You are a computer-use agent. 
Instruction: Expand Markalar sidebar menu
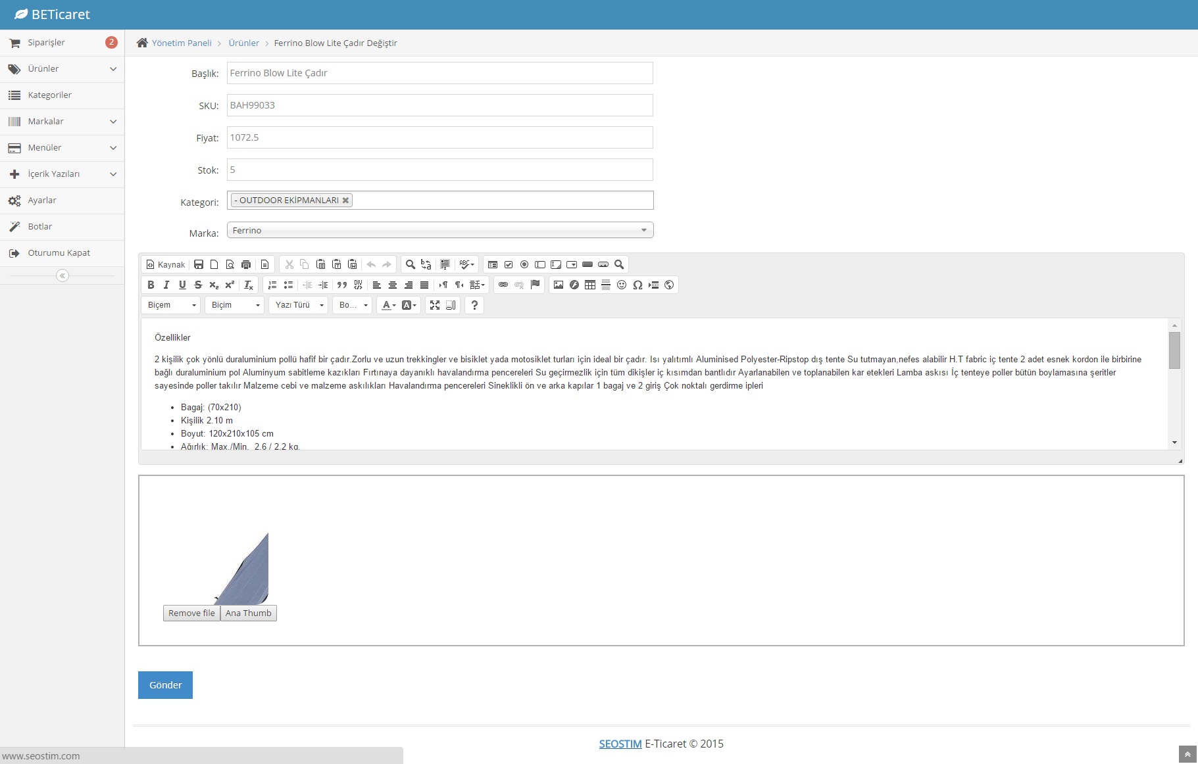click(62, 122)
